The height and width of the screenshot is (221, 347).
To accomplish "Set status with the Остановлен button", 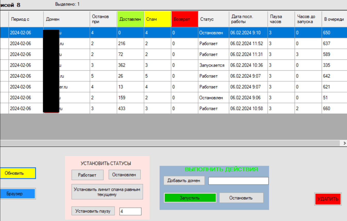I will pos(125,175).
